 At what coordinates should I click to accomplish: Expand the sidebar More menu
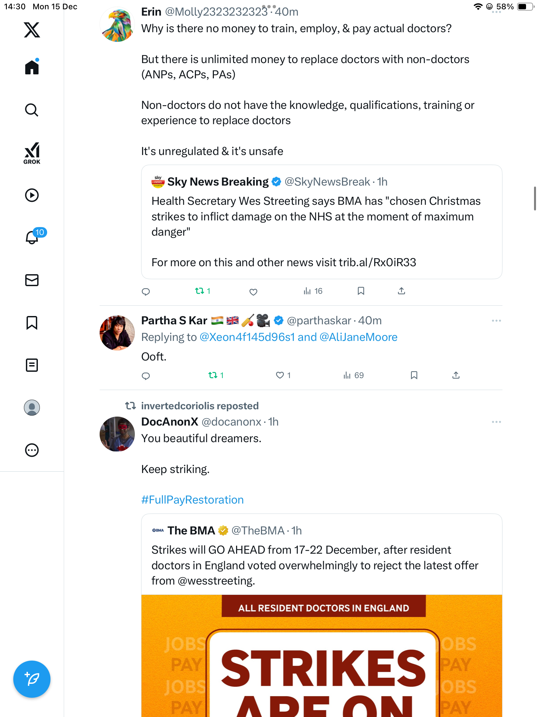pos(32,450)
